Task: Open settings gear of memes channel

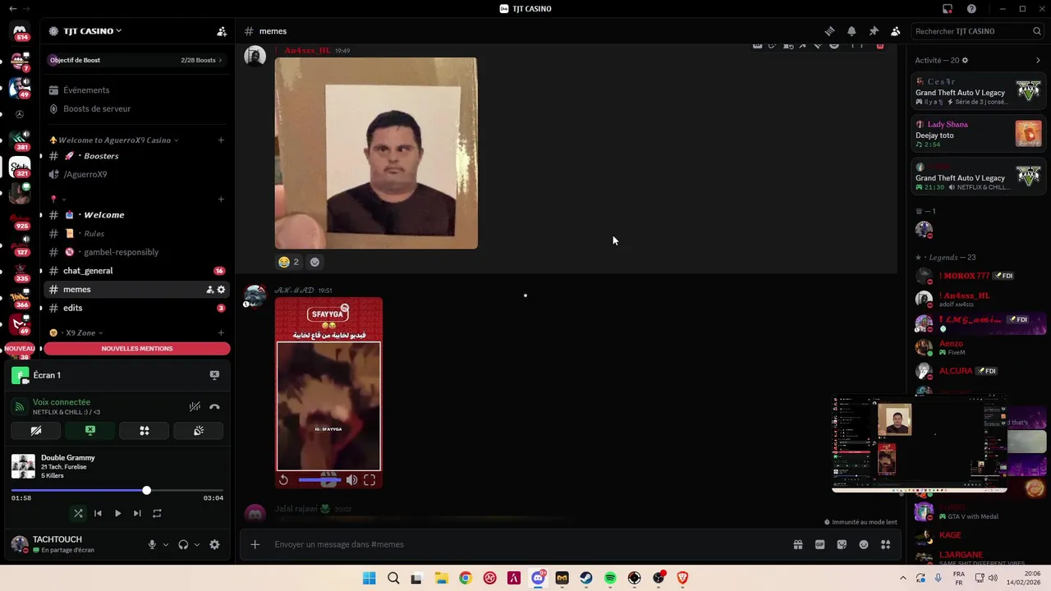Action: coord(221,290)
